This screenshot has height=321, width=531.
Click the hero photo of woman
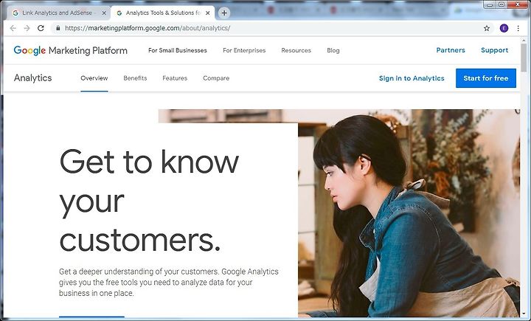click(x=409, y=213)
